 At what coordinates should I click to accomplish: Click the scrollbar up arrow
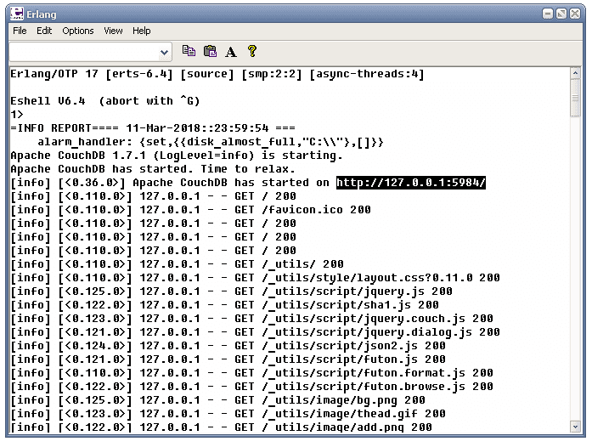click(x=575, y=73)
